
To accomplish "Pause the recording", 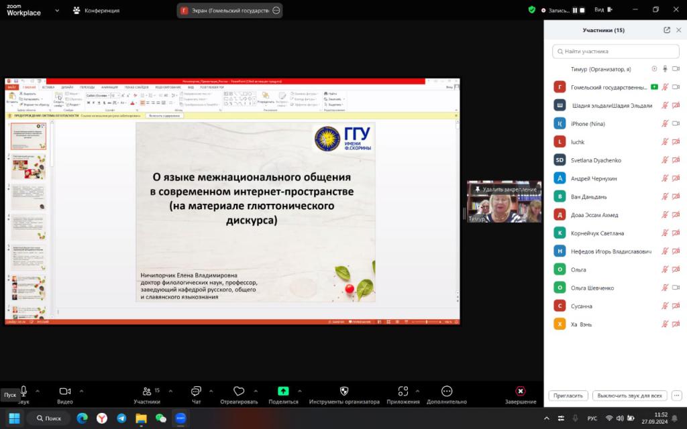I will click(574, 11).
